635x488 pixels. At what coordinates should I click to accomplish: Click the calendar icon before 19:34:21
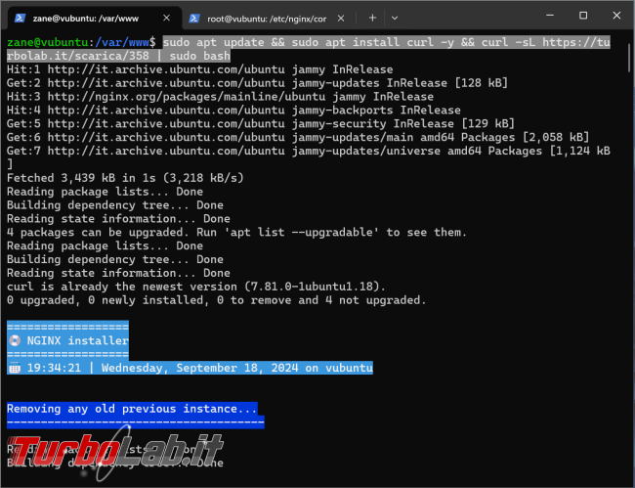point(15,368)
